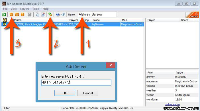Click the about info icon
200x111 pixels.
(63, 14)
